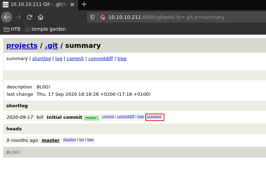This screenshot has width=266, height=174.
Task: Open the master head link
Action: pos(50,140)
